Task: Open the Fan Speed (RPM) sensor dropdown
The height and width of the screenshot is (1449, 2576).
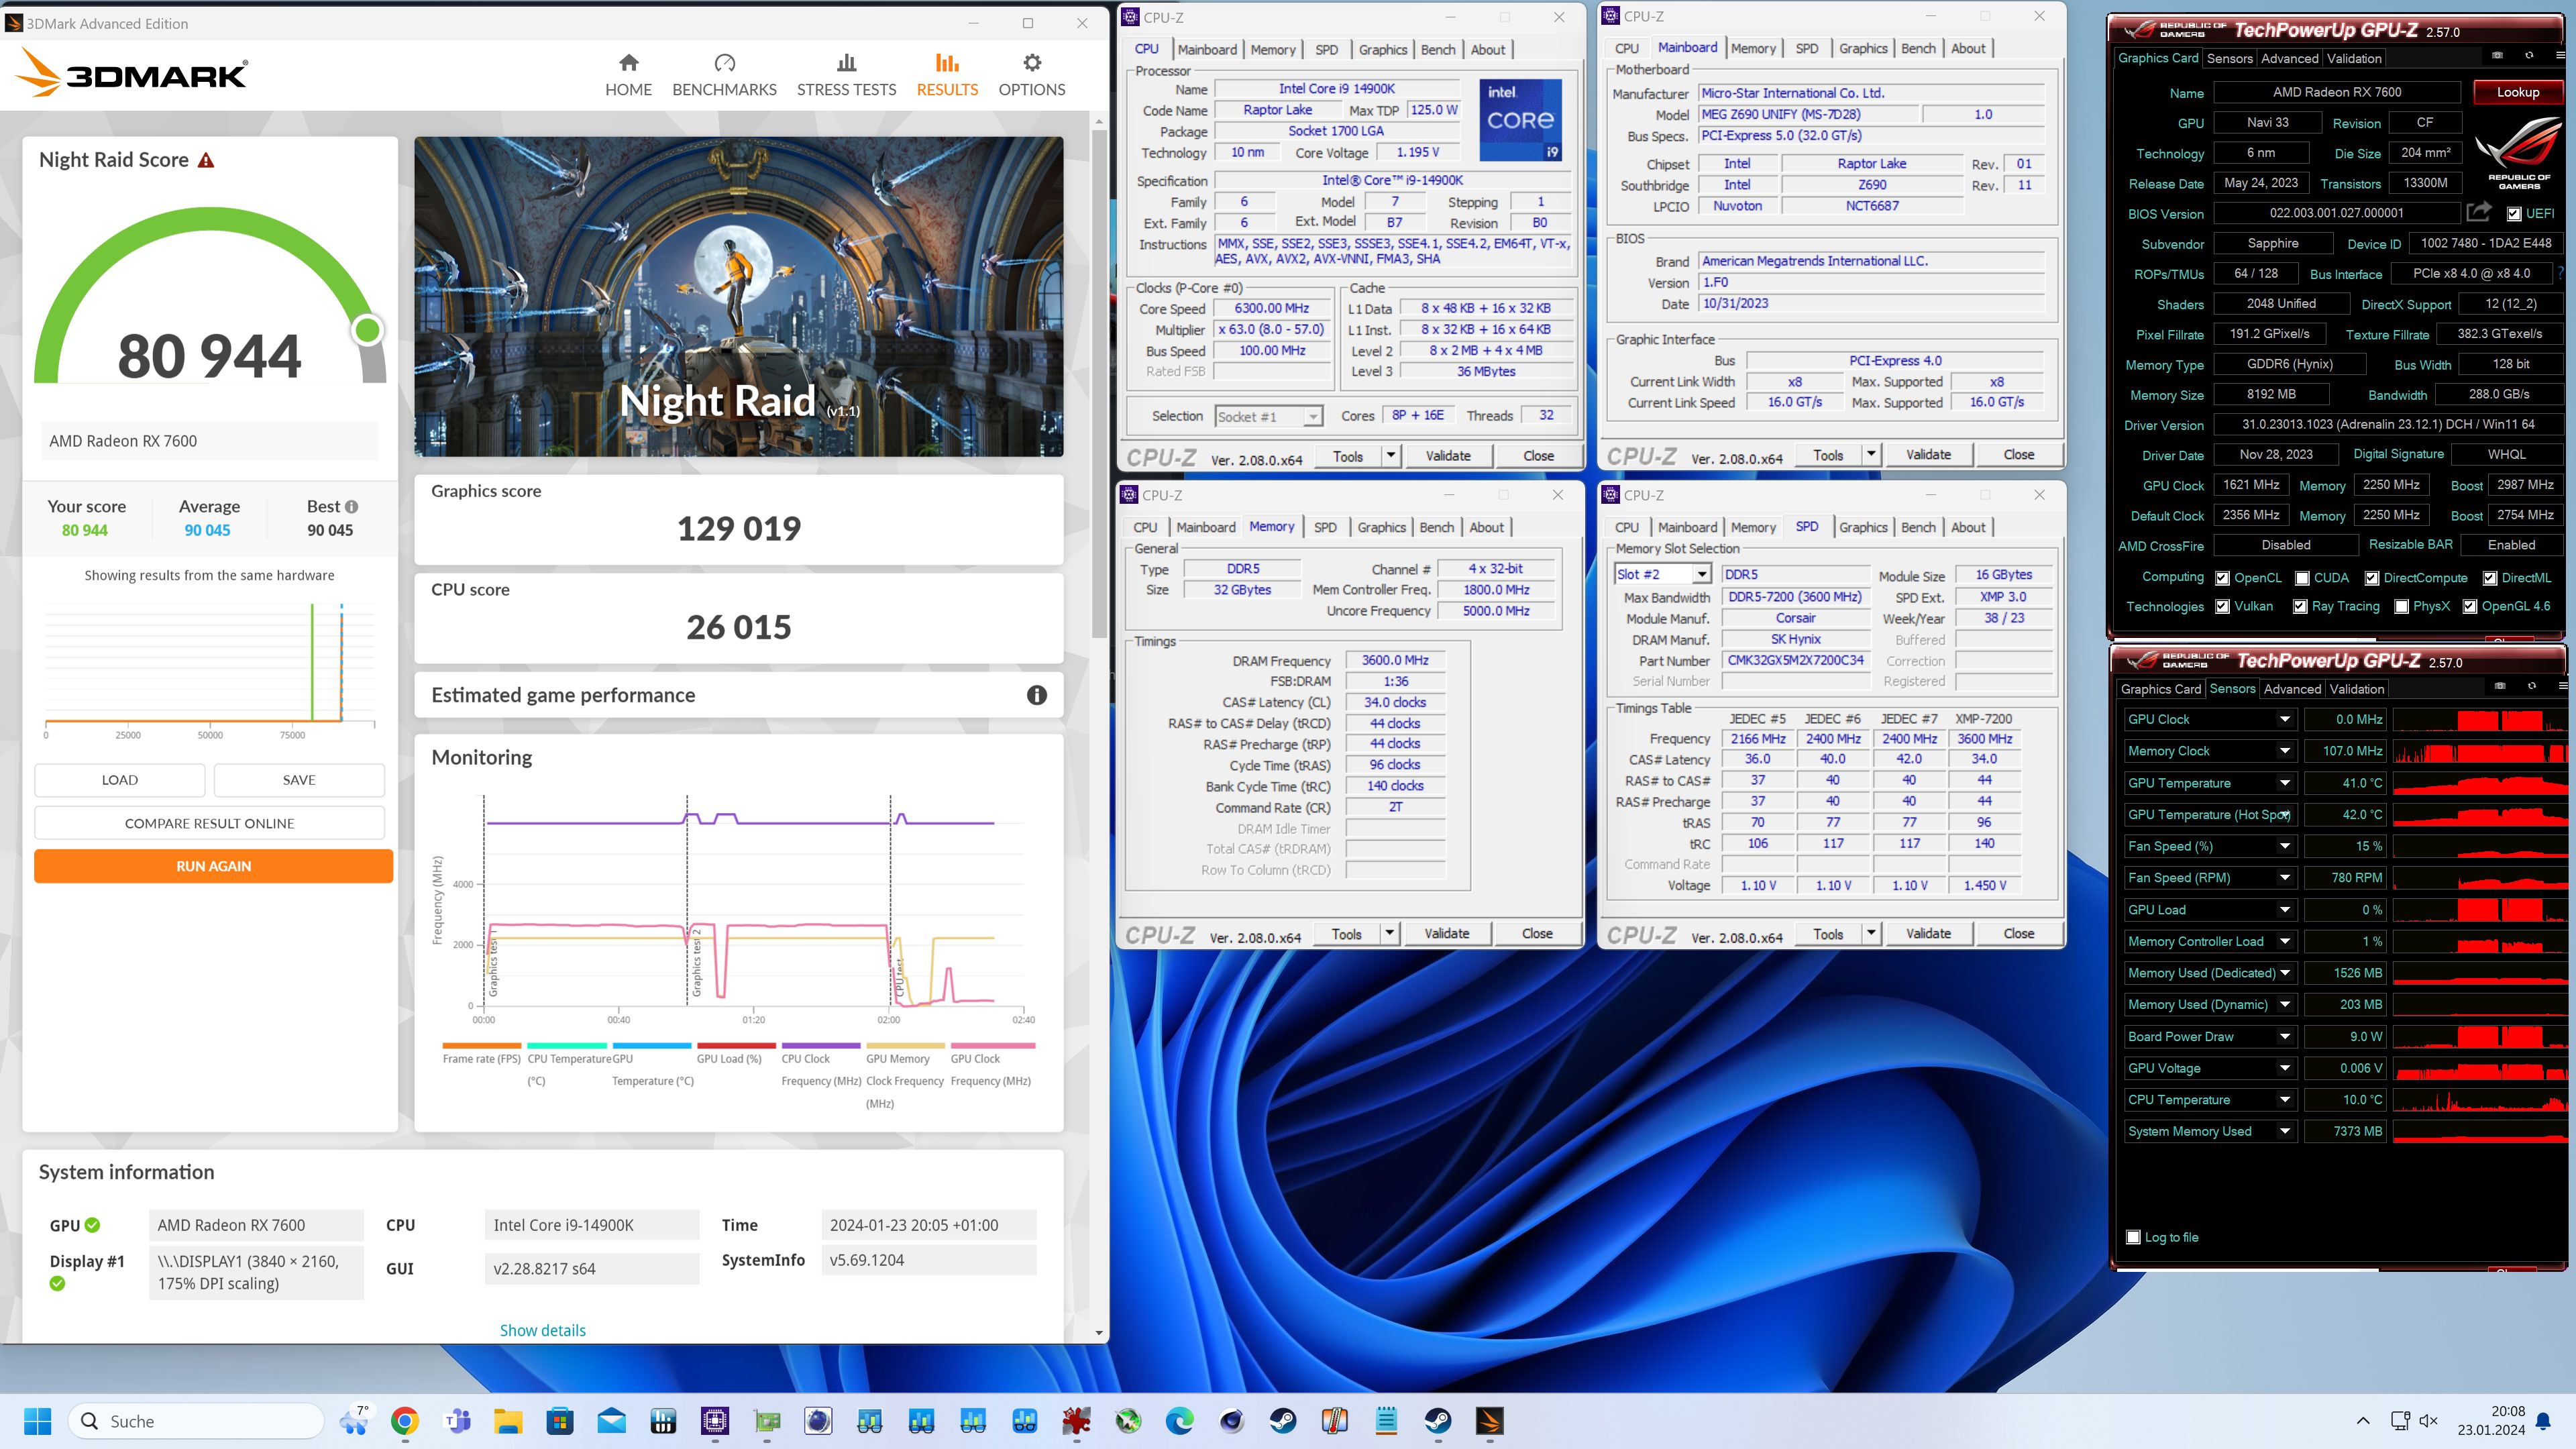Action: [2284, 878]
